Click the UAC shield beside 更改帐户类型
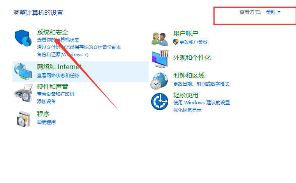Image resolution: width=296 pixels, height=183 pixels. [x=176, y=42]
